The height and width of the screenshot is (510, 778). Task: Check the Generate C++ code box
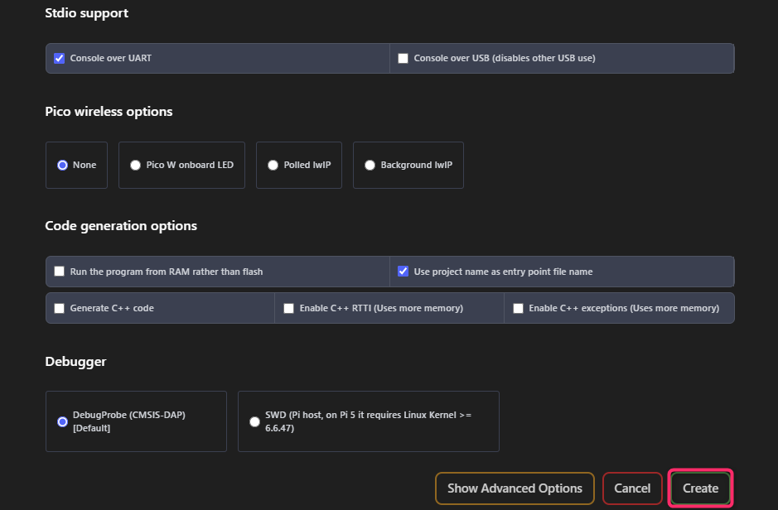pyautogui.click(x=59, y=308)
